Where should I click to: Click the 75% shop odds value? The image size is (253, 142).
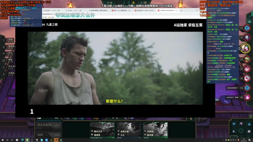click(67, 118)
